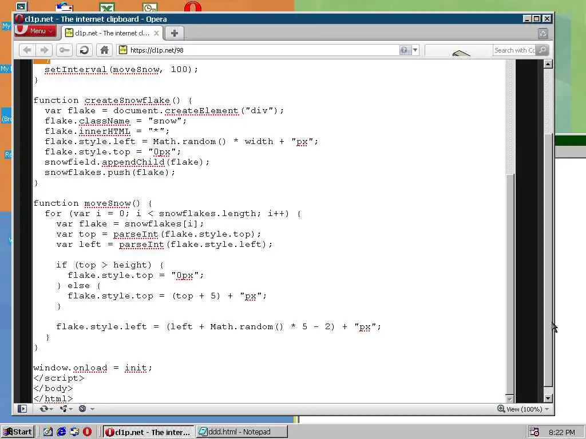This screenshot has width=586, height=439.
Task: Reload the page
Action: click(85, 50)
